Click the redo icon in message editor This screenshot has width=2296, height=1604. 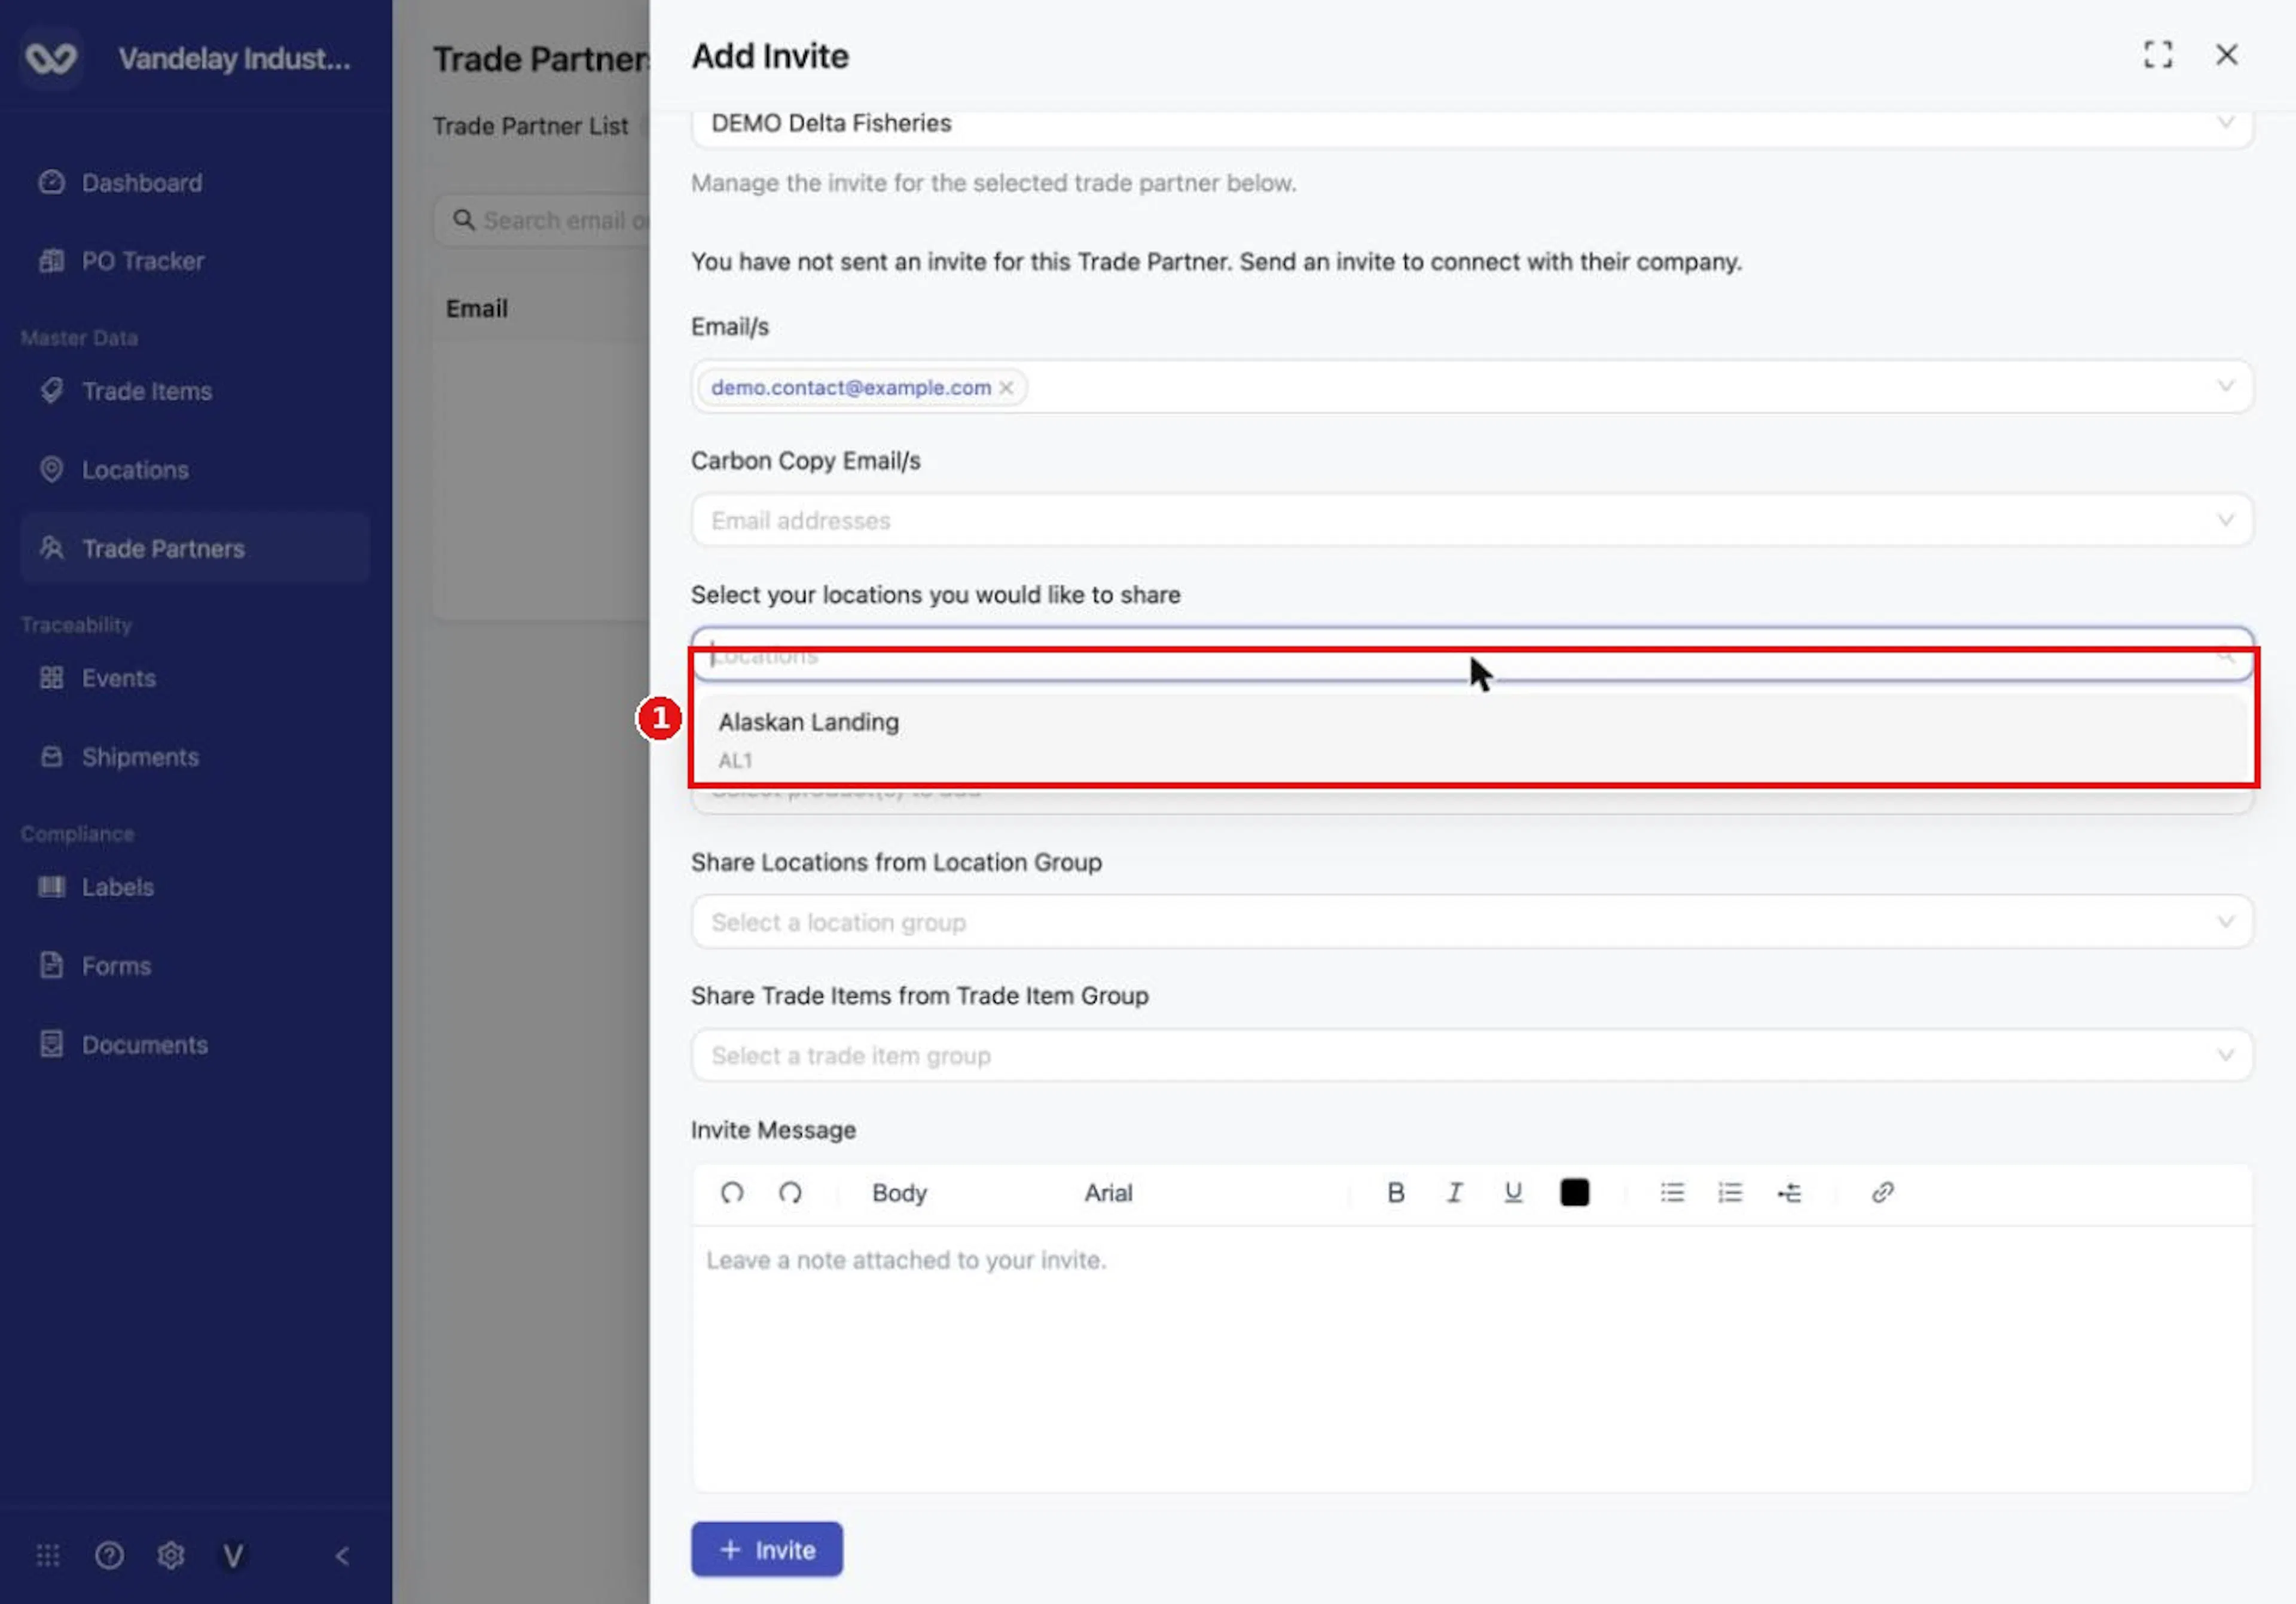click(x=790, y=1192)
